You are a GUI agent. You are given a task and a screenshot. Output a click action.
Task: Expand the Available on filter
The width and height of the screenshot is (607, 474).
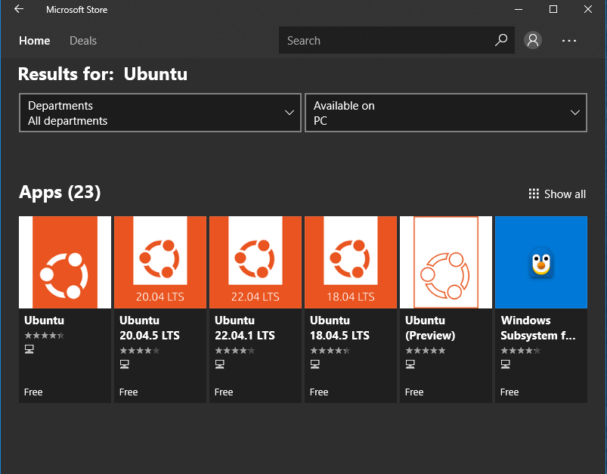click(445, 112)
